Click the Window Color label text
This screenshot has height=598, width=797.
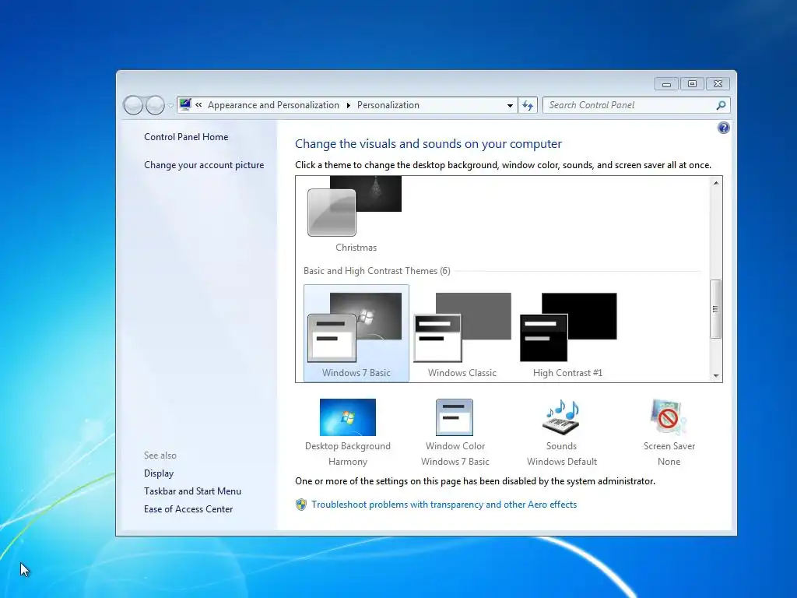(455, 446)
